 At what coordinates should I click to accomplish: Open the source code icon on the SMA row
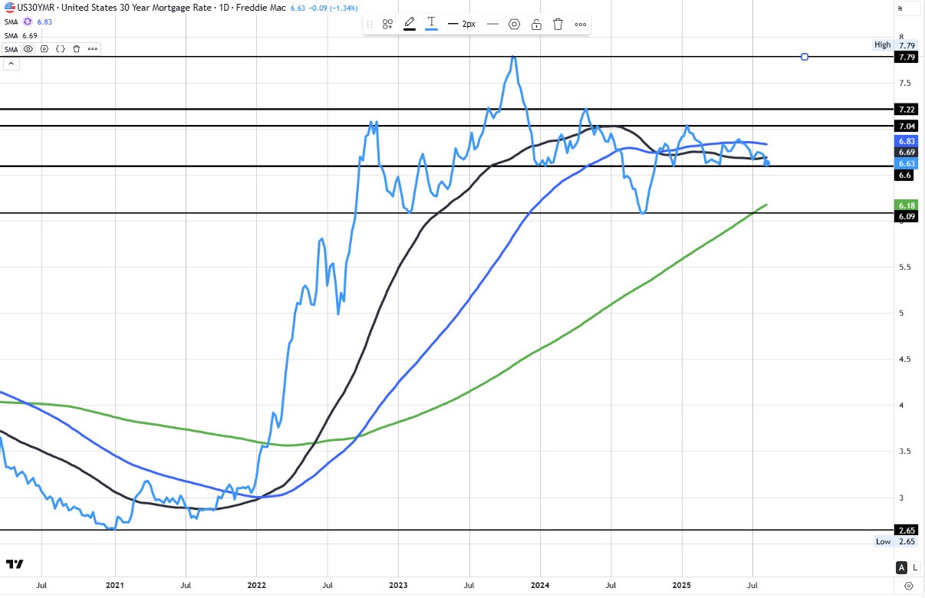point(60,48)
